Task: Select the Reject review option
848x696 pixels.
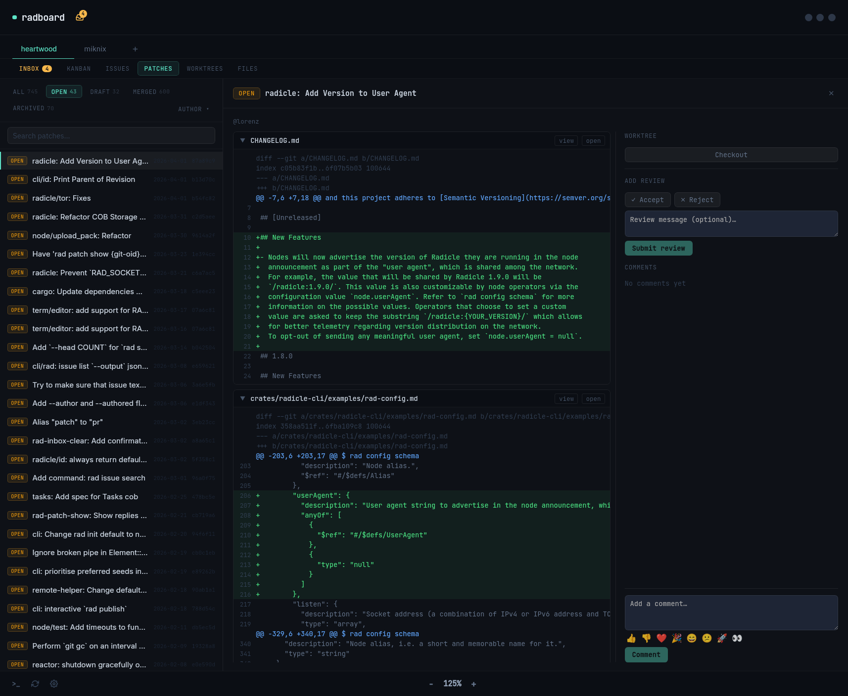Action: (x=697, y=200)
